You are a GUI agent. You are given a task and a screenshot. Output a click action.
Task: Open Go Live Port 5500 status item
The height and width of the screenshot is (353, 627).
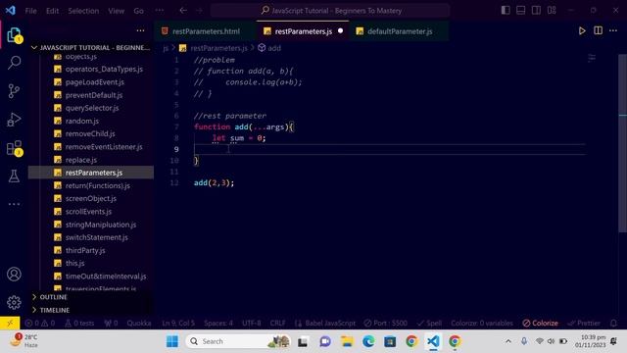386,323
